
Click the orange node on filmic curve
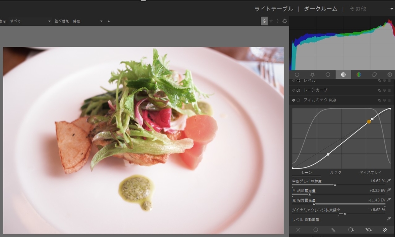pyautogui.click(x=369, y=122)
